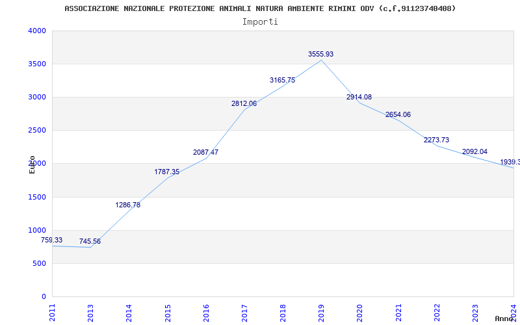
Task: Select the data label 745.56
Action: click(x=90, y=241)
